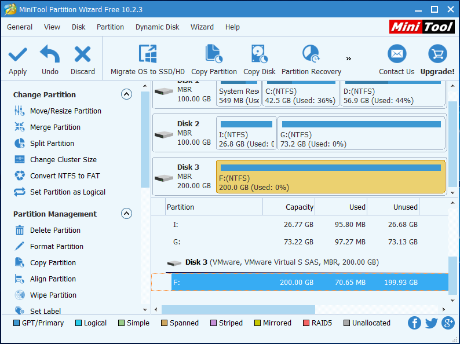Select the I: partition row

[x=300, y=225]
